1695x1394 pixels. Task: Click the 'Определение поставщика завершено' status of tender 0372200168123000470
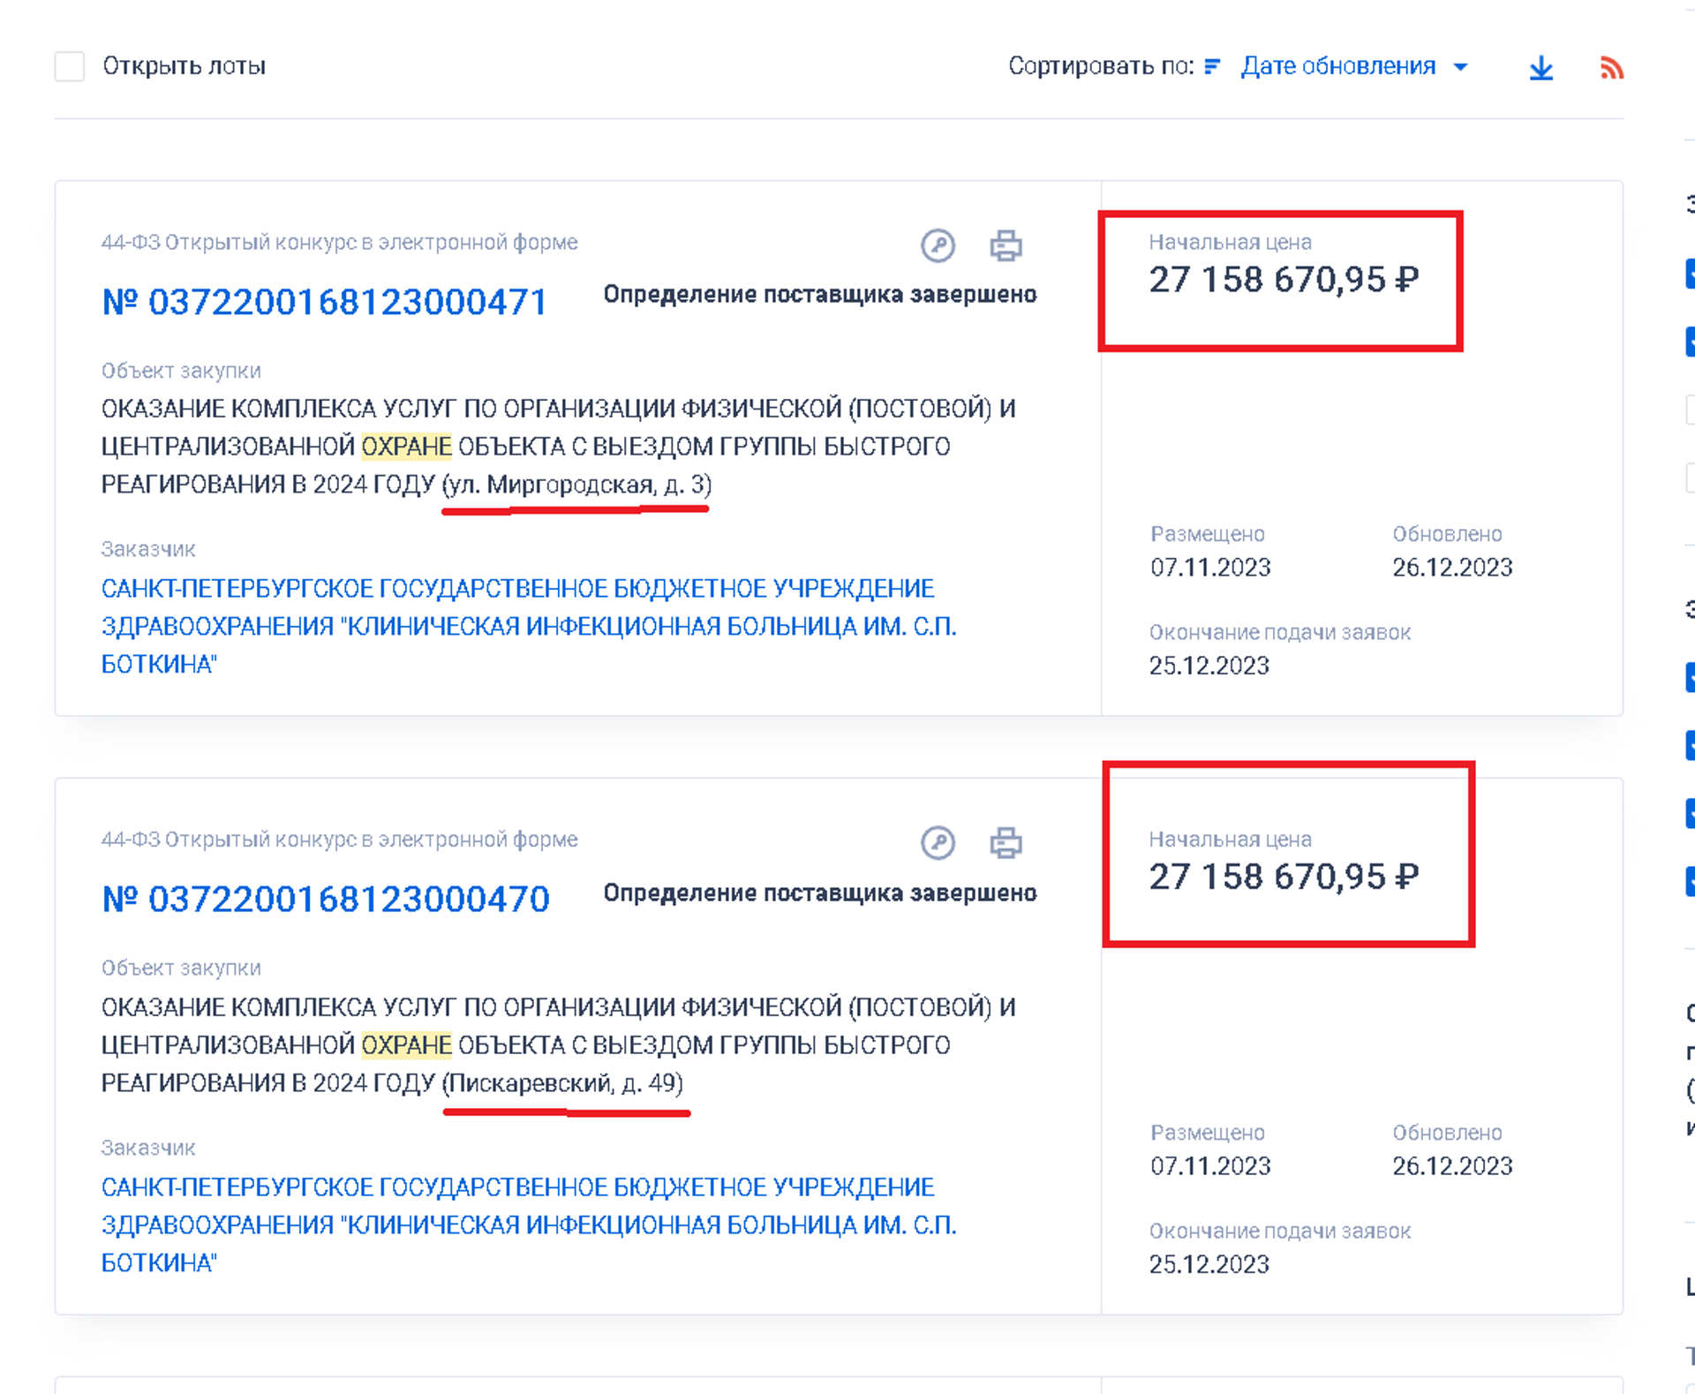[820, 893]
